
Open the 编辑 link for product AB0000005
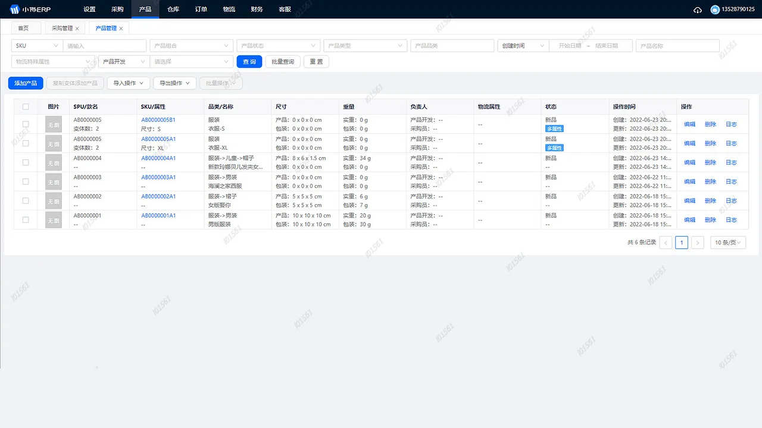tap(689, 124)
